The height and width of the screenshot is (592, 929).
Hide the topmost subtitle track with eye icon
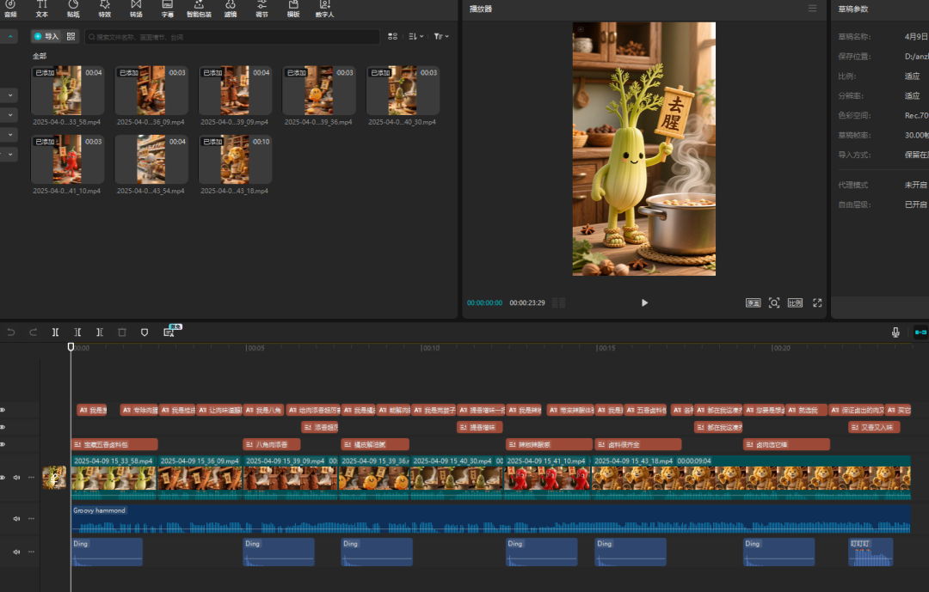(3, 410)
